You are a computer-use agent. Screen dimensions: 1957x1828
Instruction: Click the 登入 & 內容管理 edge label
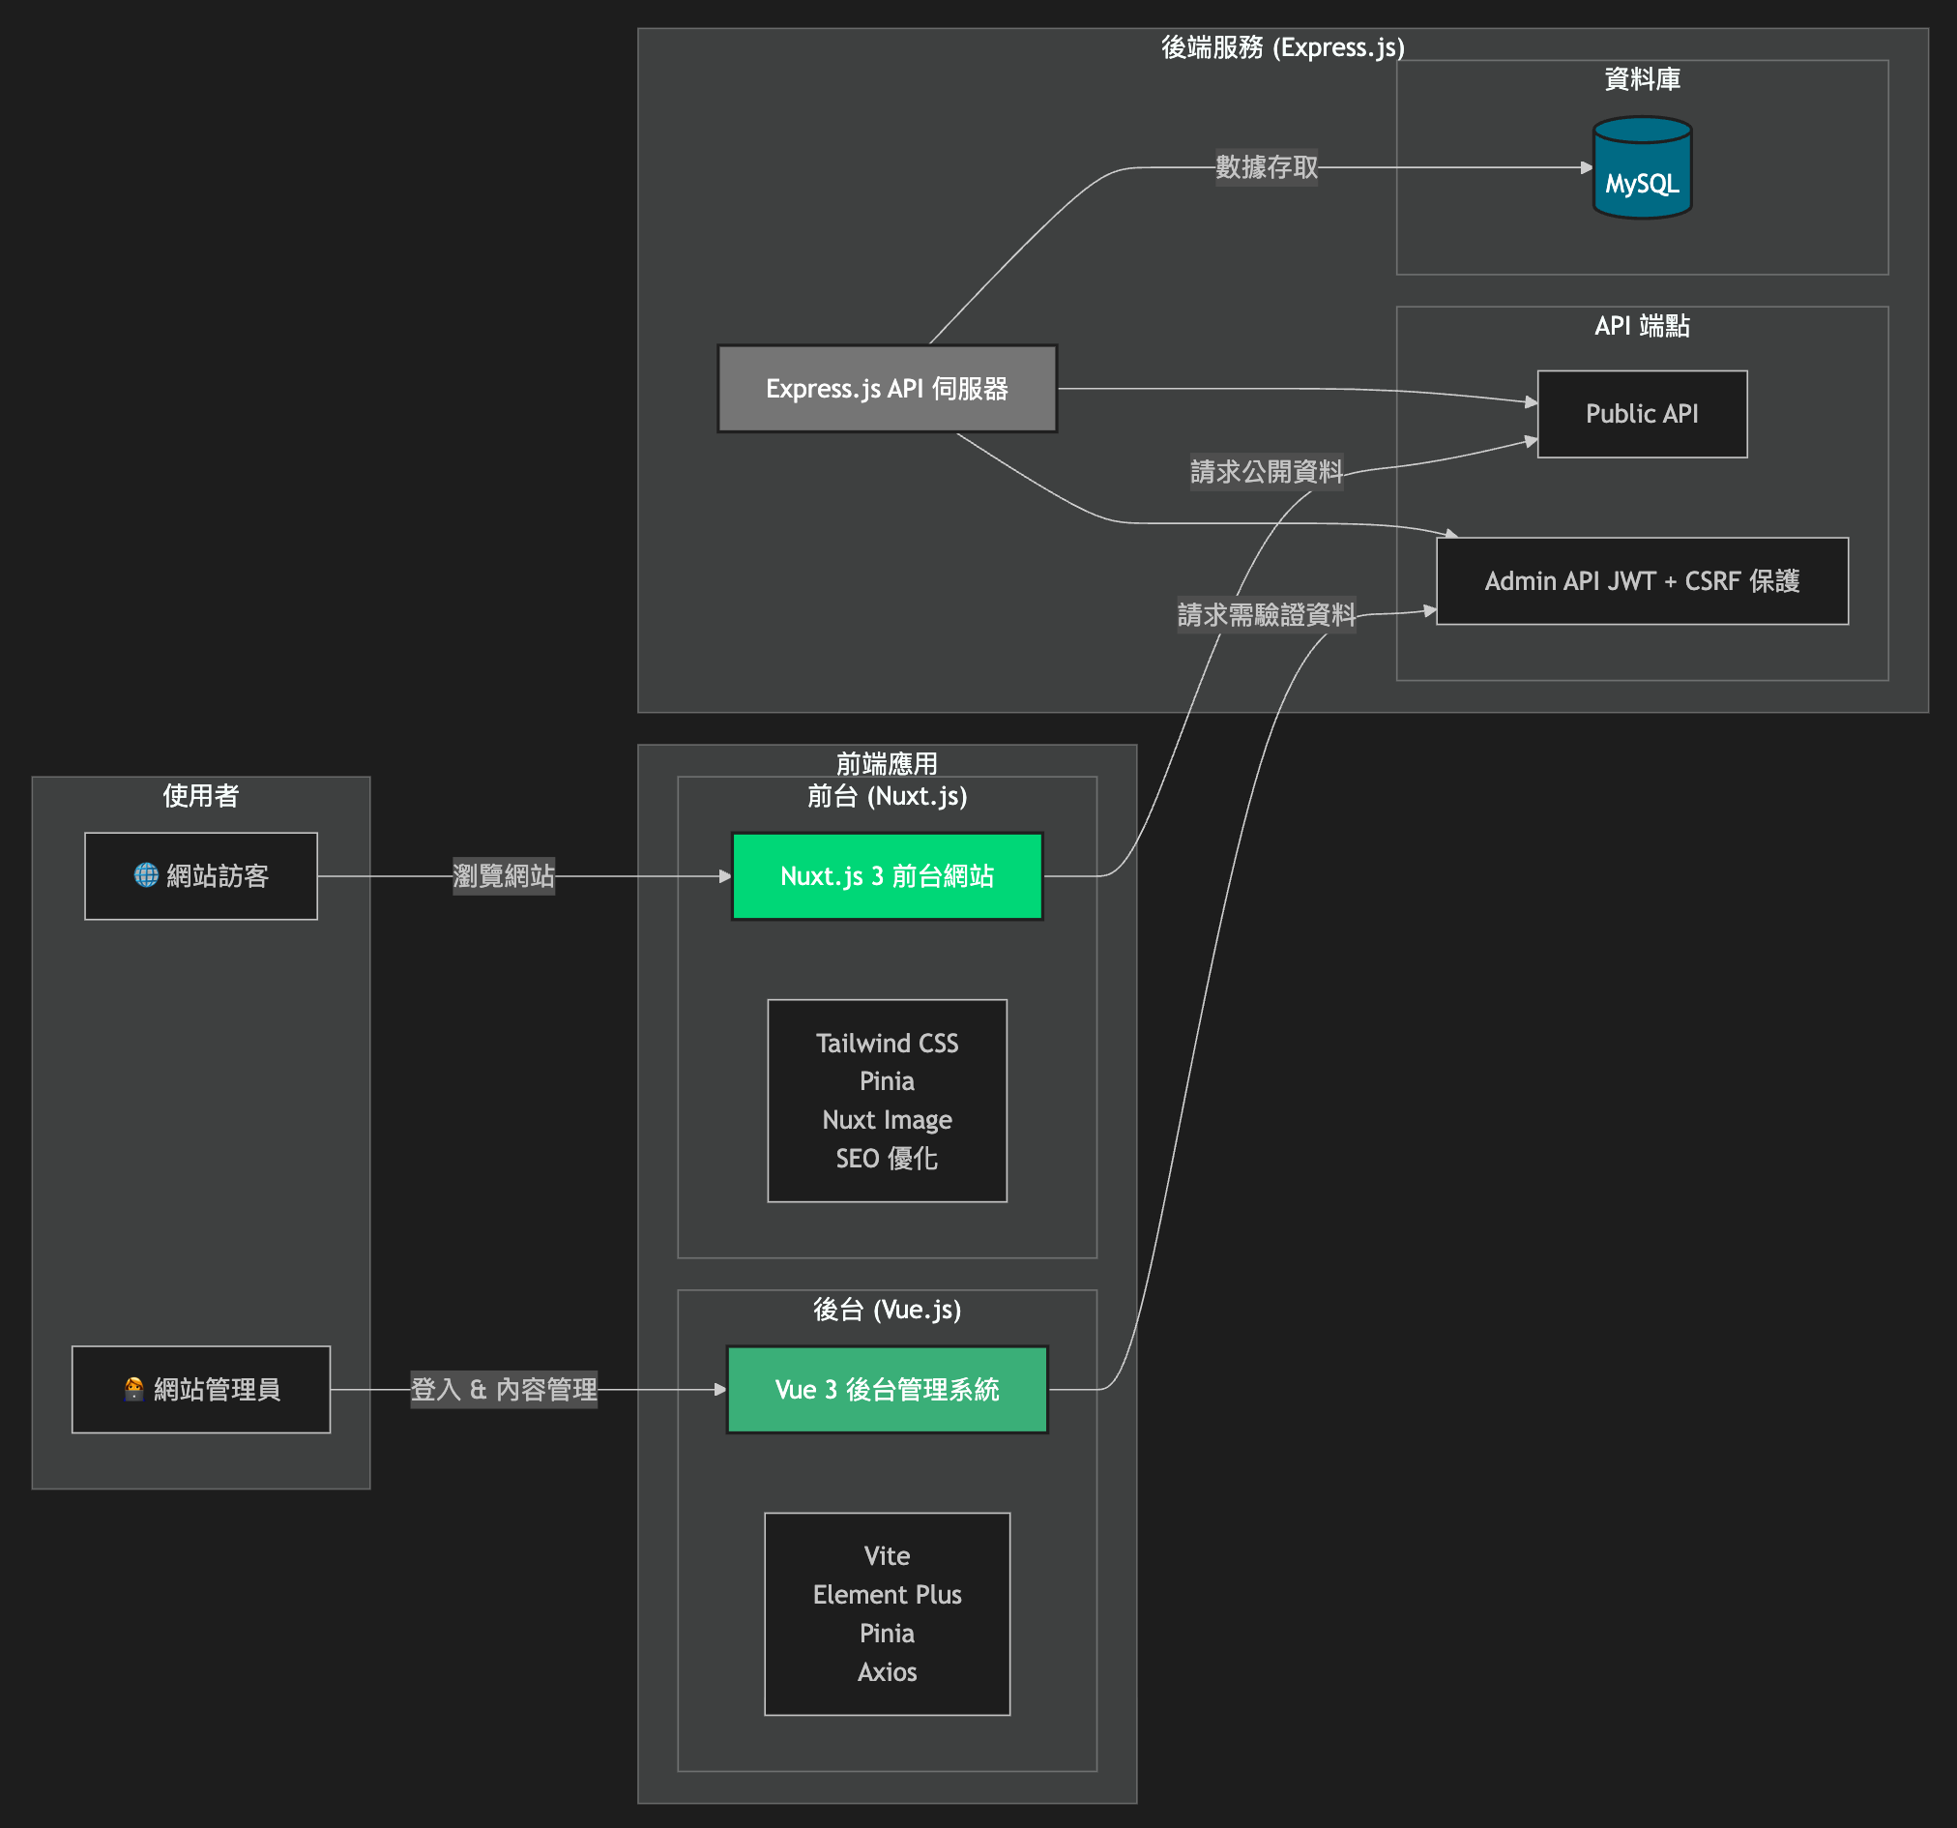coord(503,1389)
